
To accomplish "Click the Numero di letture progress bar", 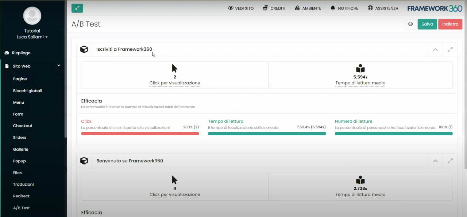I will 394,134.
